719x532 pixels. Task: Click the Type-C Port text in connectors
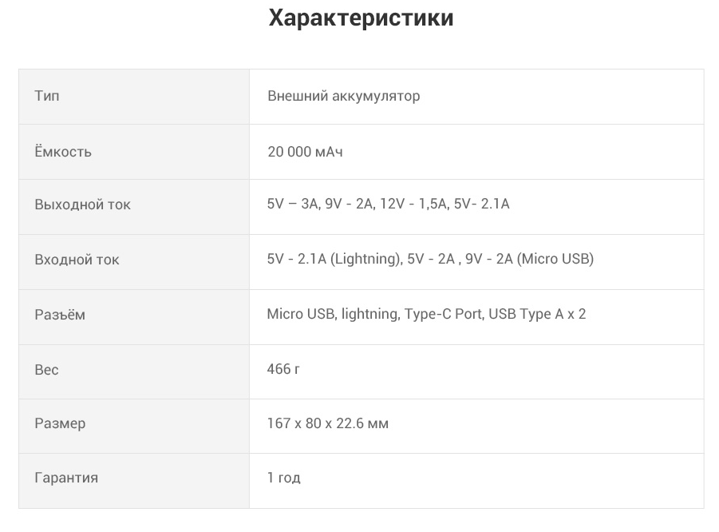click(x=443, y=314)
